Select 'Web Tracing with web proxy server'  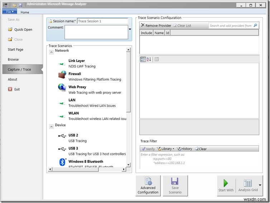[95, 92]
